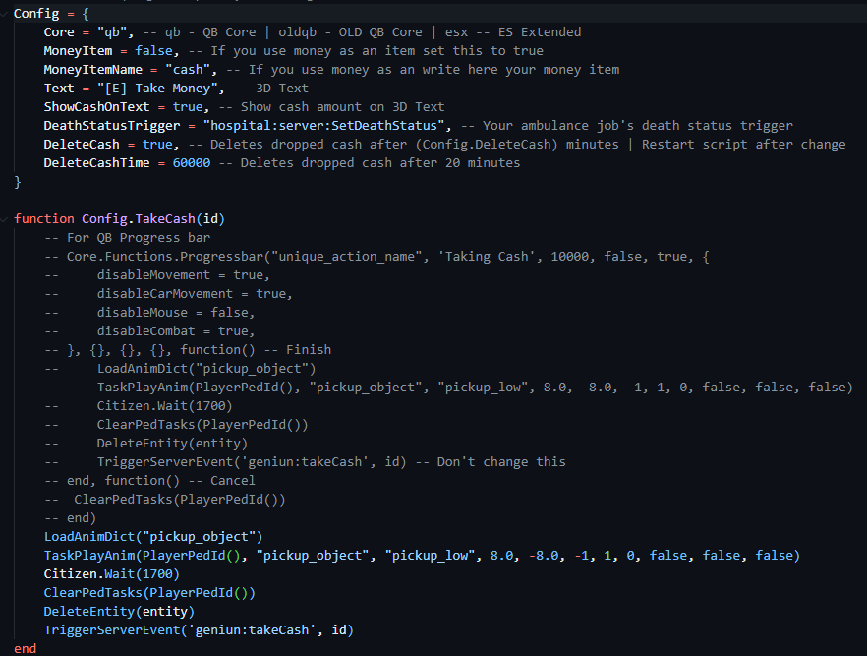
Task: Click the uncommented TriggerServerEvent 'geniun:takeCash' line
Action: point(199,630)
